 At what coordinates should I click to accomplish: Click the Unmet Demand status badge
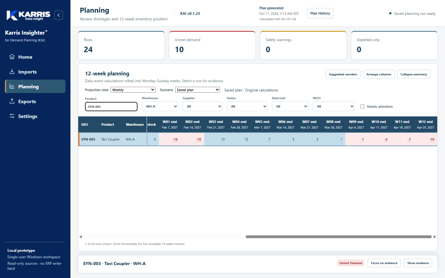[351, 263]
